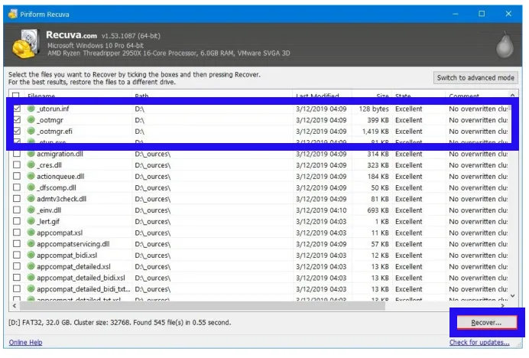Follow the Check for updates link
The width and height of the screenshot is (529, 358).
(479, 342)
